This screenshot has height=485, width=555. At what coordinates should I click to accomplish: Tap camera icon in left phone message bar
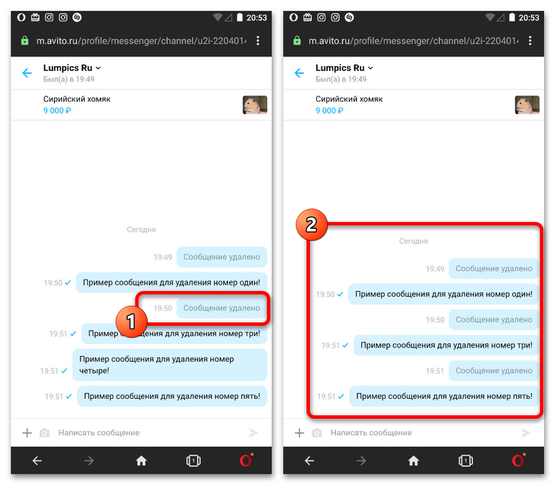[x=44, y=432]
